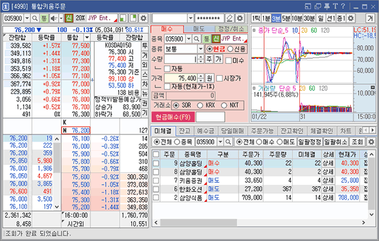Click the speaker sound icon in the top toolbar
Viewport: 379px width, 241px height.
[54, 18]
